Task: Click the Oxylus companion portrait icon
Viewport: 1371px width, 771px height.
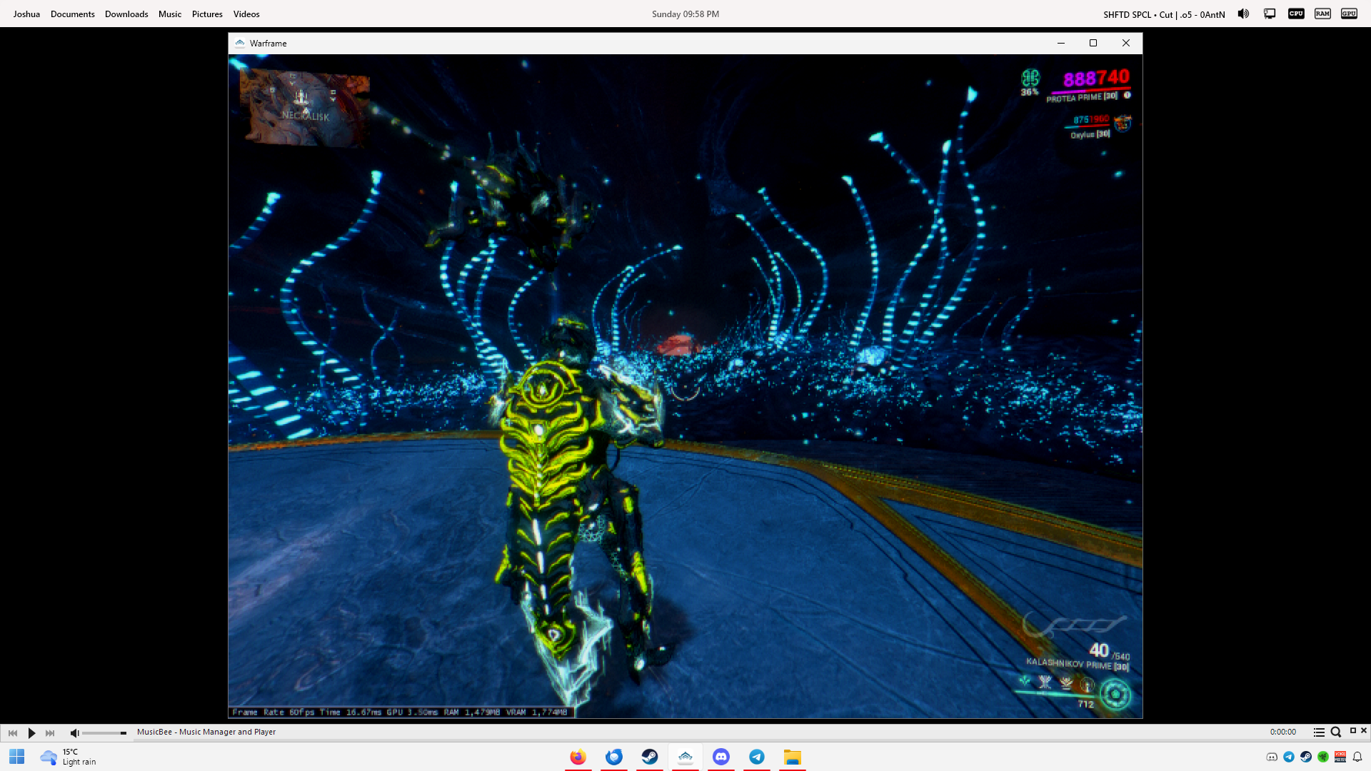Action: (x=1123, y=124)
